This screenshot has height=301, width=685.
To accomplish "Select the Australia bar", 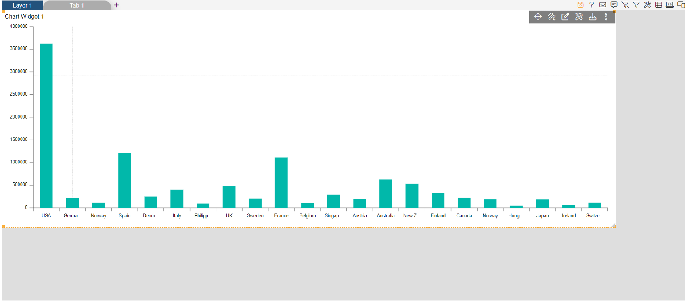I will [386, 194].
